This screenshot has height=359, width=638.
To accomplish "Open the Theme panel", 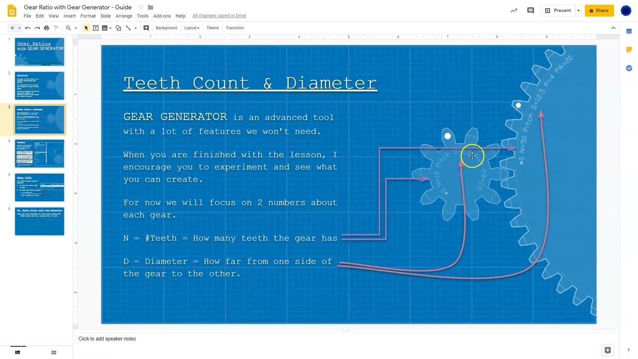I will pos(213,28).
